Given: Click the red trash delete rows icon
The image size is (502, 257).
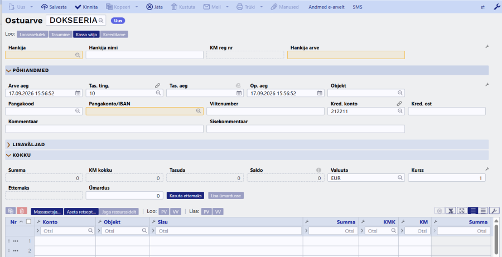Looking at the screenshot, I should (x=22, y=211).
